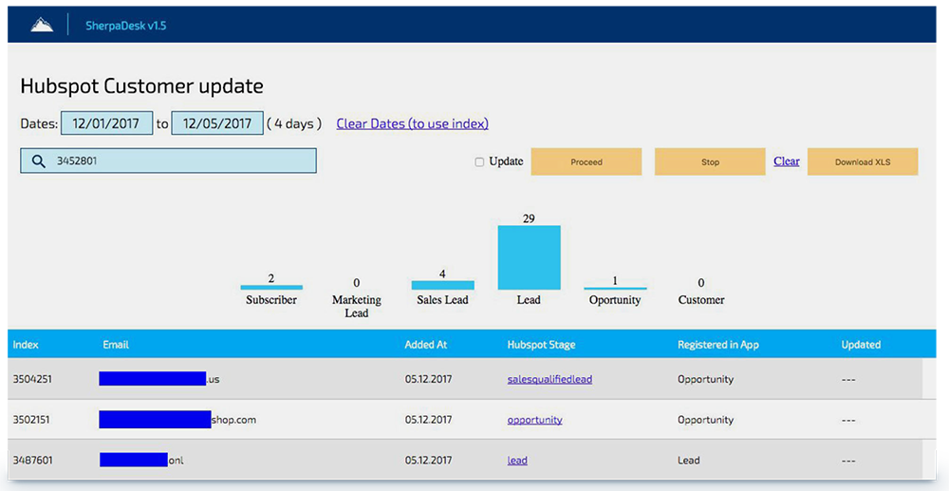Viewport: 949px width, 491px height.
Task: Open the SherpaDesk v1.5 title link
Action: (x=126, y=26)
